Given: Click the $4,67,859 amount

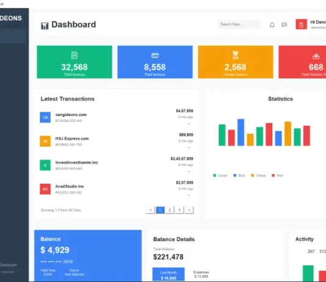Looking at the screenshot, I should click(x=184, y=110).
